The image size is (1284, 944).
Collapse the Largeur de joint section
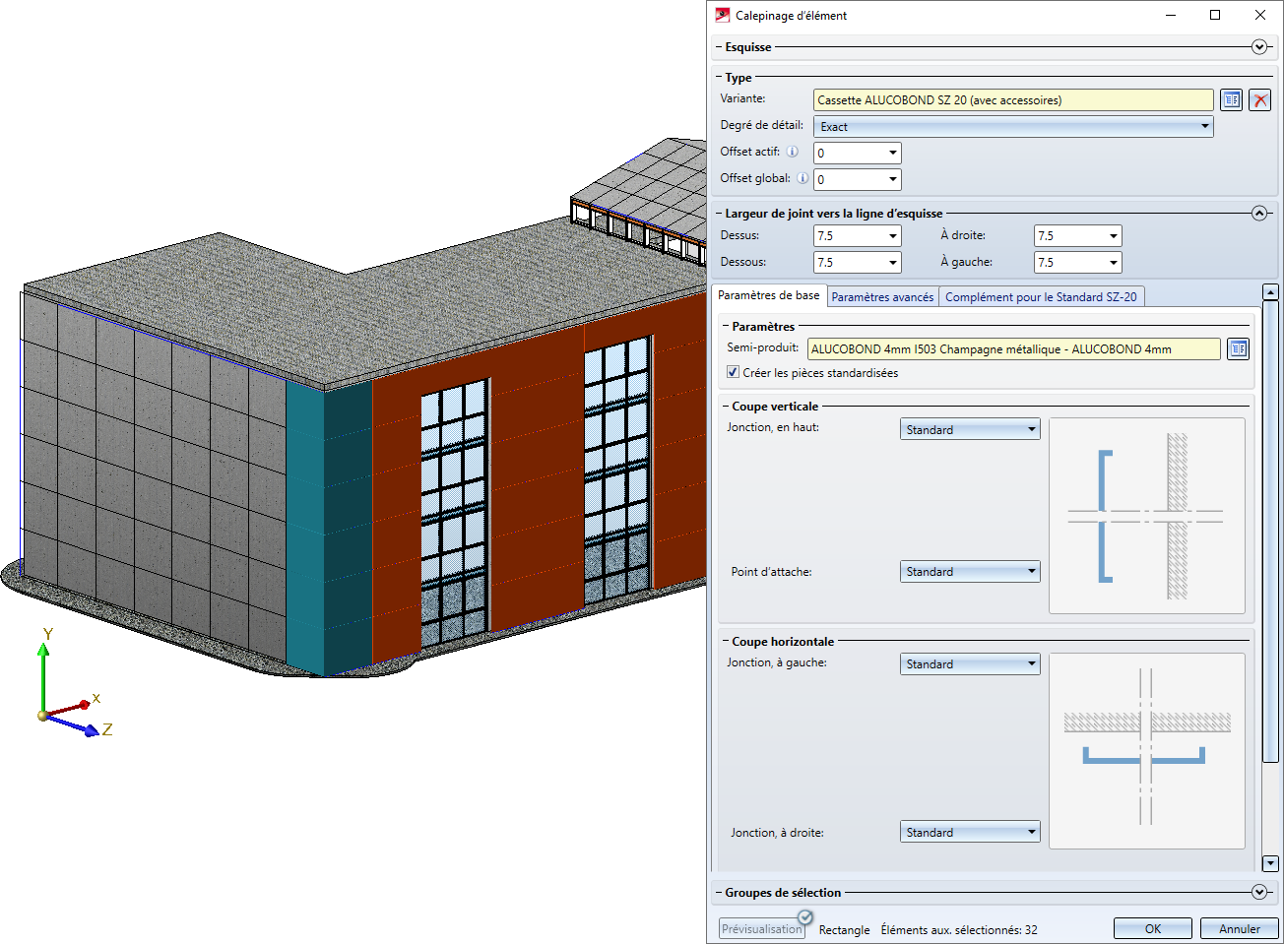point(1258,214)
